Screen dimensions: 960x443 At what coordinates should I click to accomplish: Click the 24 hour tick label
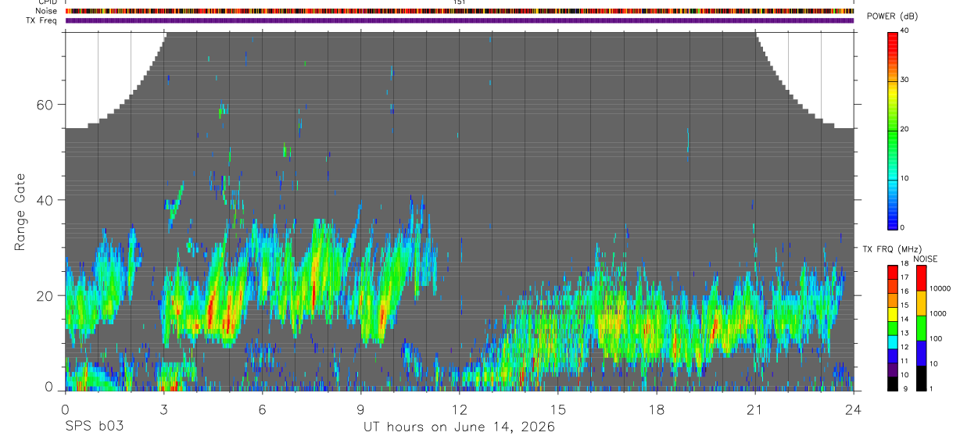click(854, 409)
